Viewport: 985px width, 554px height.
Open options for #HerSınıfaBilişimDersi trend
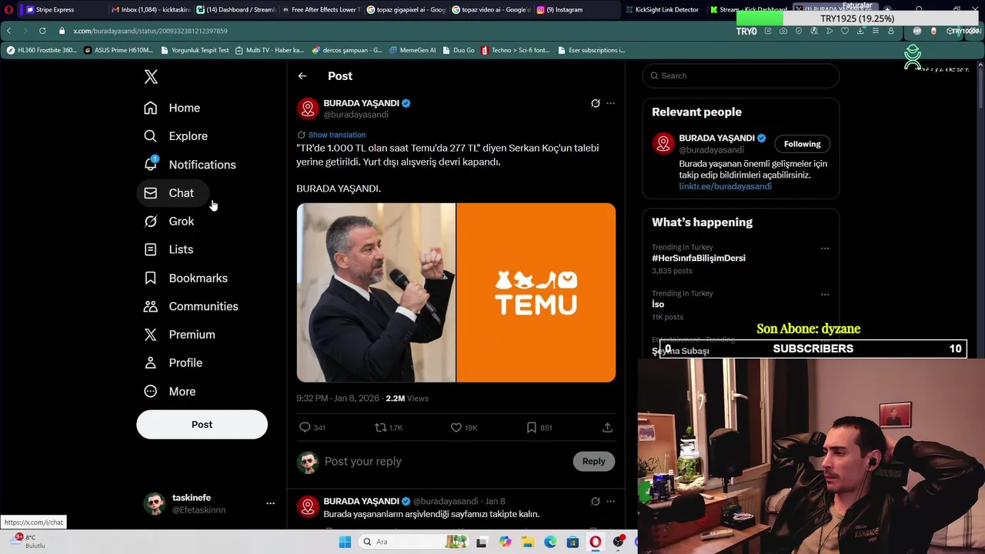tap(825, 249)
